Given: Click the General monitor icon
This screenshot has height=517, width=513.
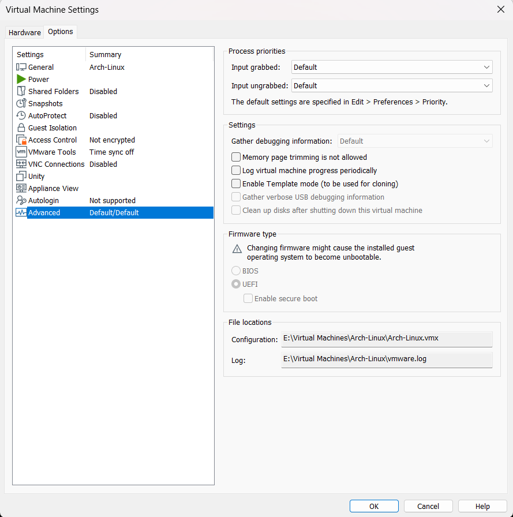Looking at the screenshot, I should click(21, 68).
